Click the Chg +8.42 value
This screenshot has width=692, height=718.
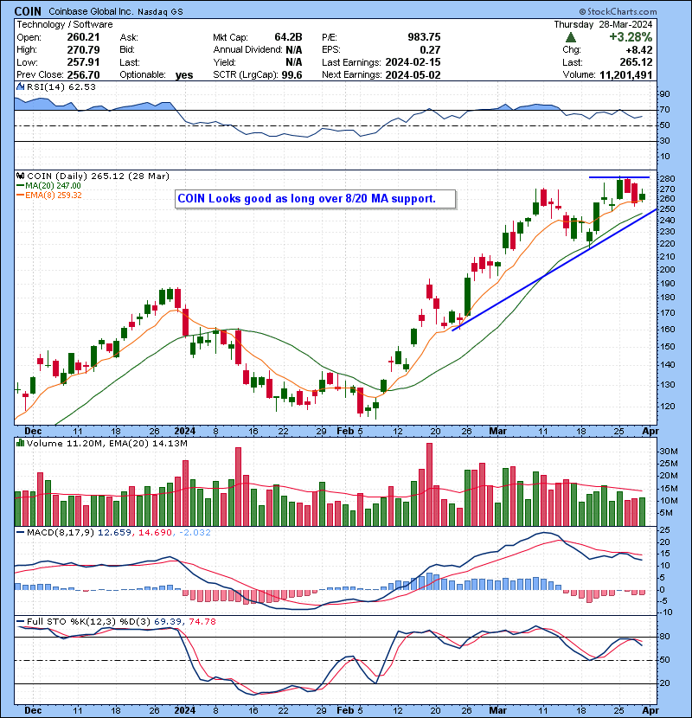click(638, 49)
